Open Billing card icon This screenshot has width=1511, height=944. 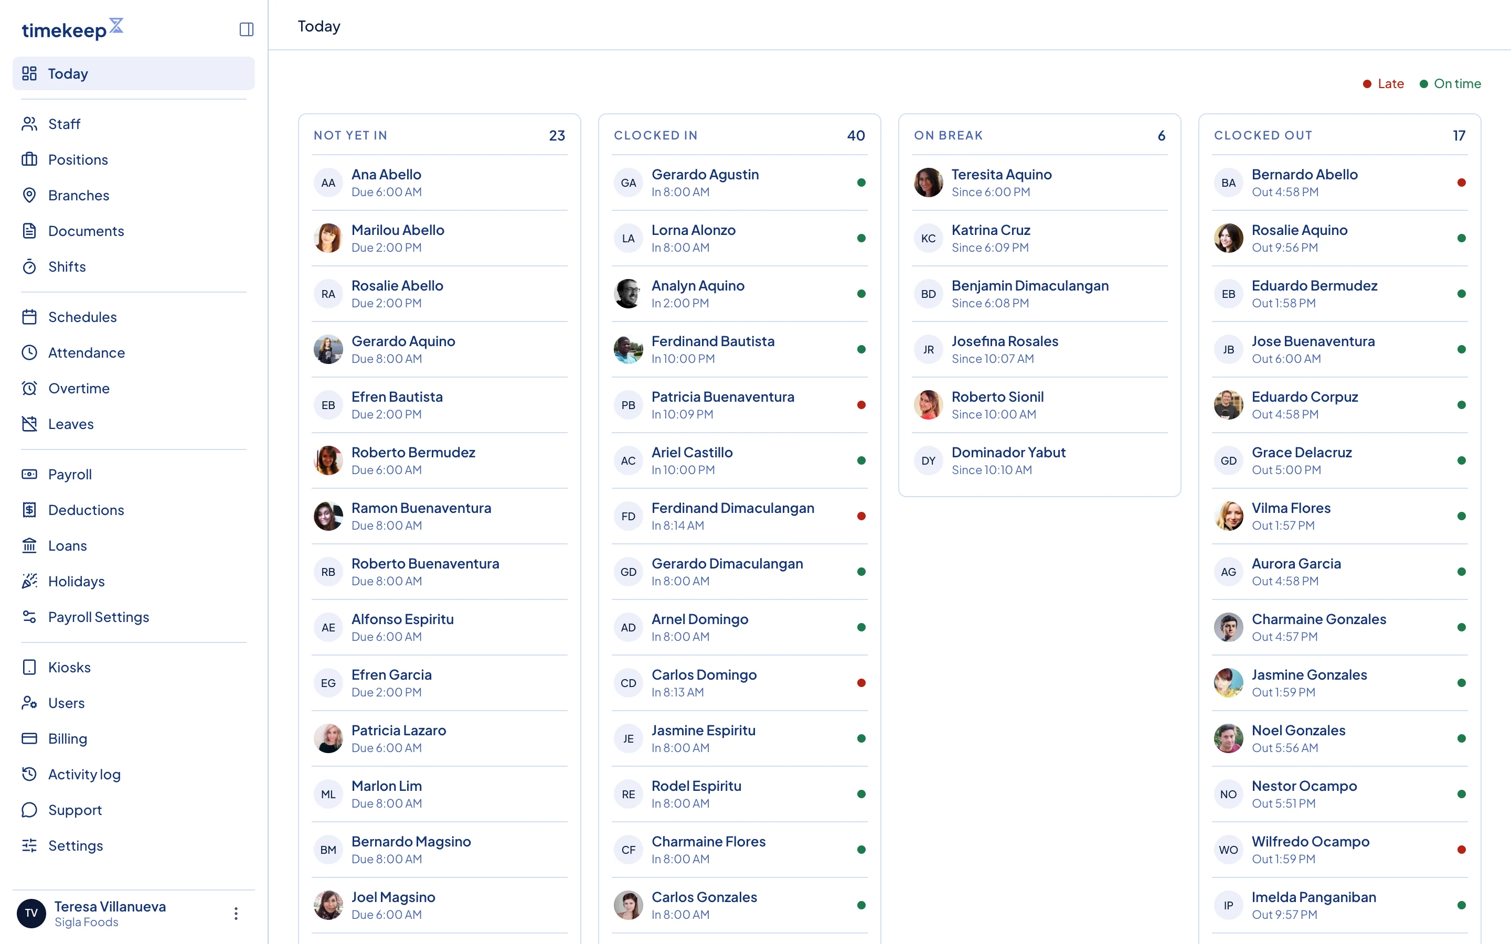29,738
